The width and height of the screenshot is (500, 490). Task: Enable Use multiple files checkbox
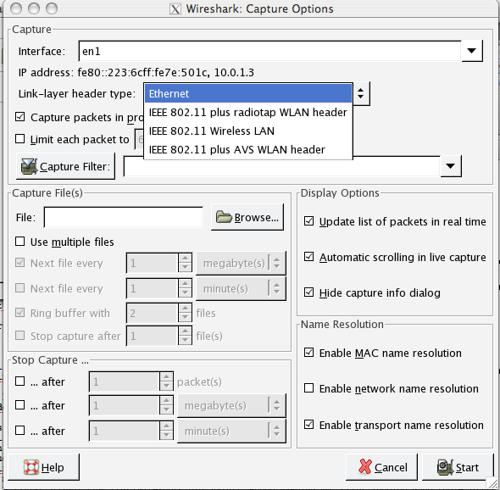(19, 242)
